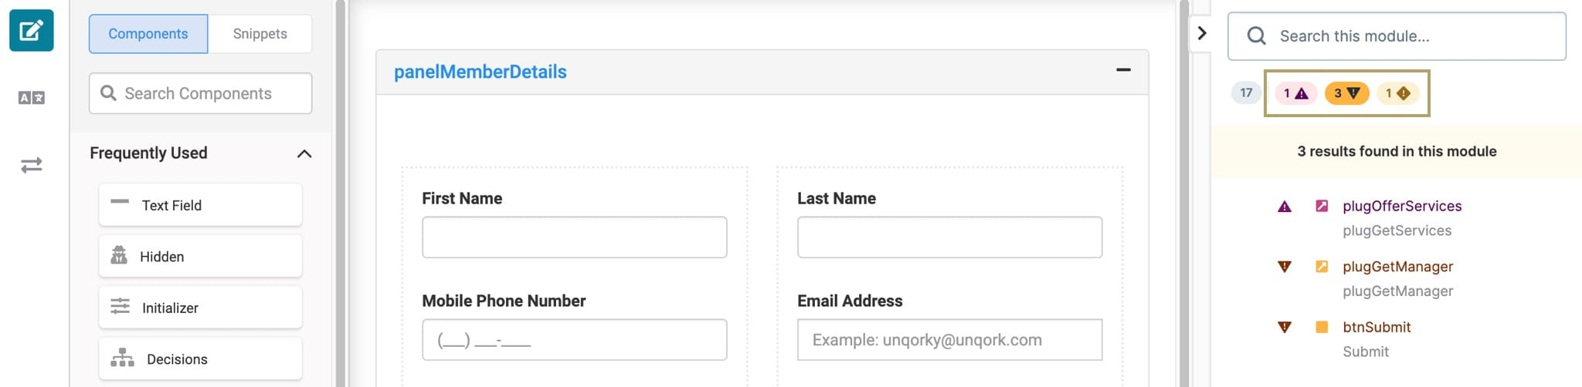Collapse the Frequently Used section
Screen dimensions: 1582x387
(304, 153)
